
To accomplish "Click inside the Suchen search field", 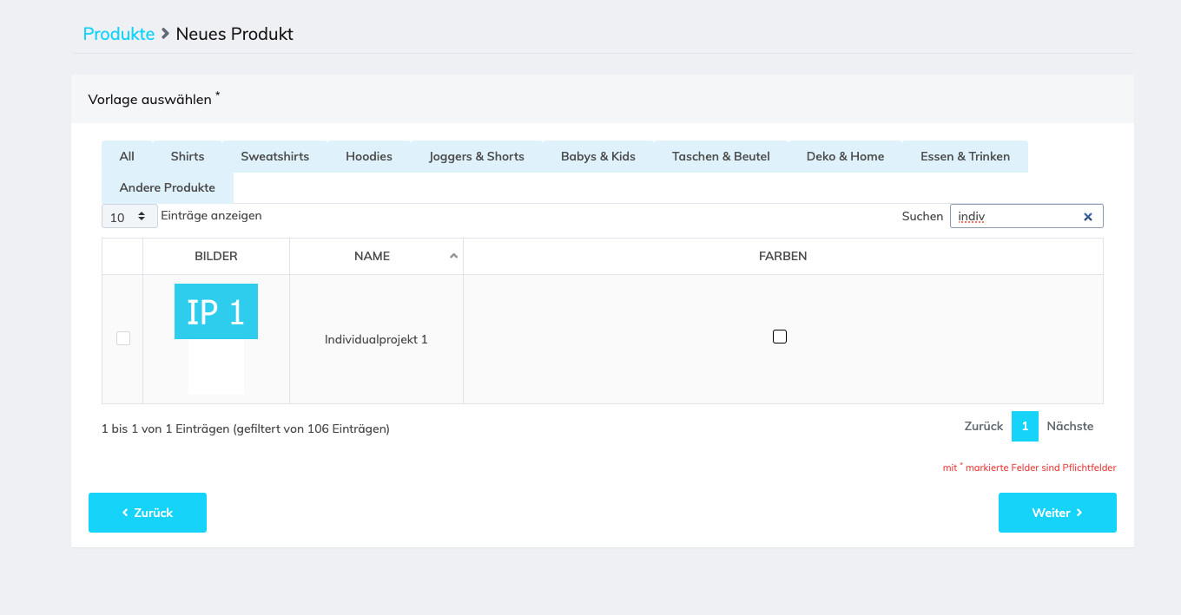I will [x=1016, y=217].
